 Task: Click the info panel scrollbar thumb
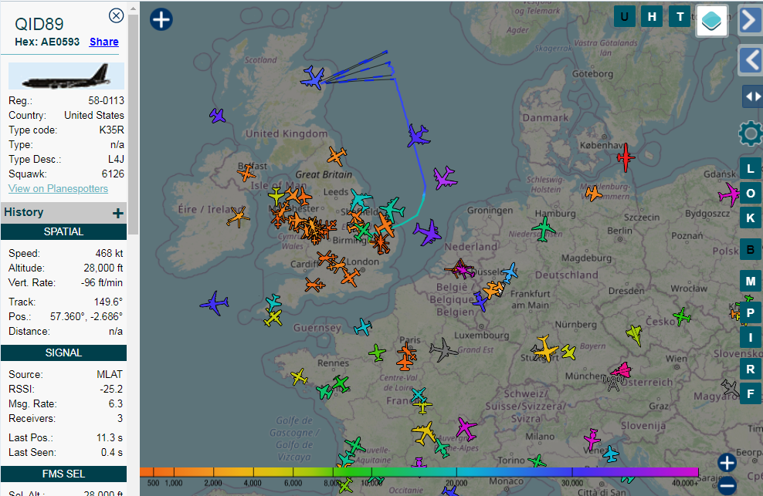pyautogui.click(x=134, y=124)
